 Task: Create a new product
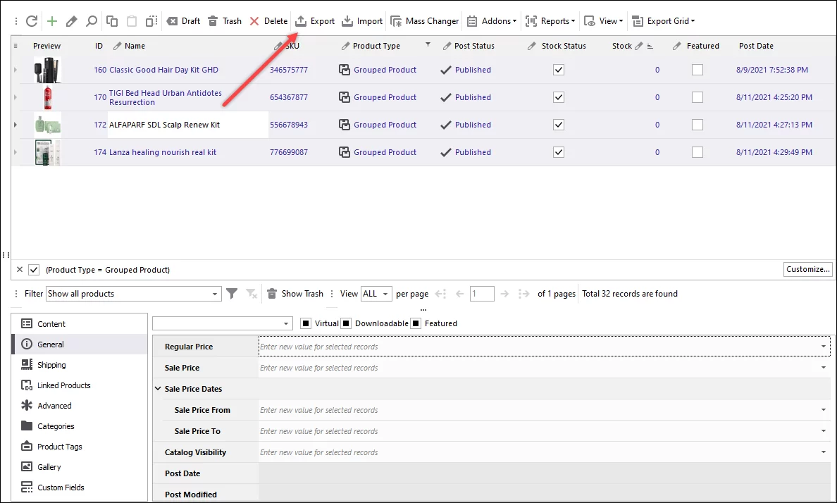[x=51, y=20]
